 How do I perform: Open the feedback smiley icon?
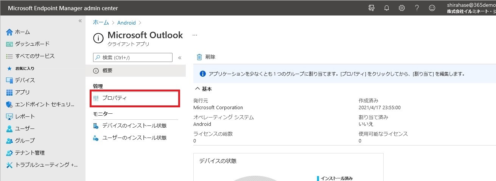click(x=432, y=8)
